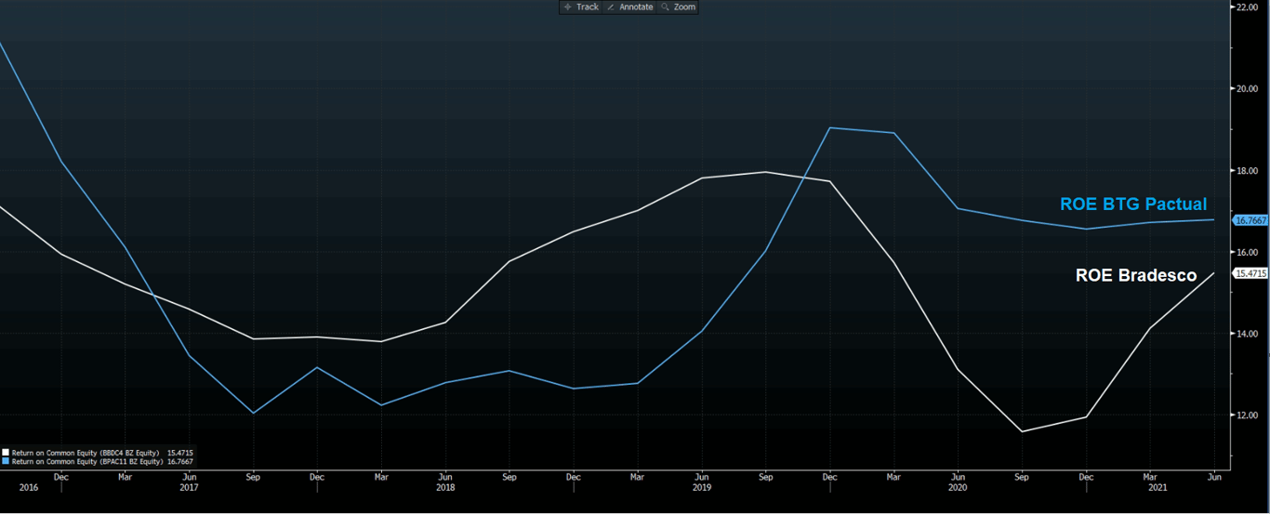Click the blue line's peak near 19.00
The image size is (1270, 514).
[x=829, y=128]
